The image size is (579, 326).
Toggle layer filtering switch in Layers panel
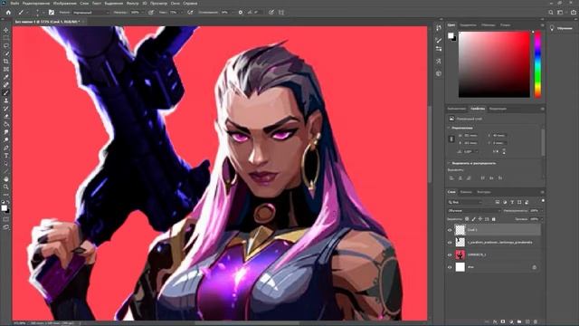point(543,201)
